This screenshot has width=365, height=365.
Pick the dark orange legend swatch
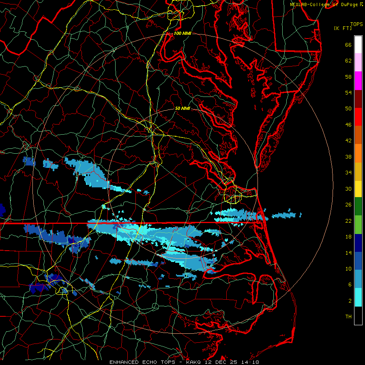click(x=358, y=135)
